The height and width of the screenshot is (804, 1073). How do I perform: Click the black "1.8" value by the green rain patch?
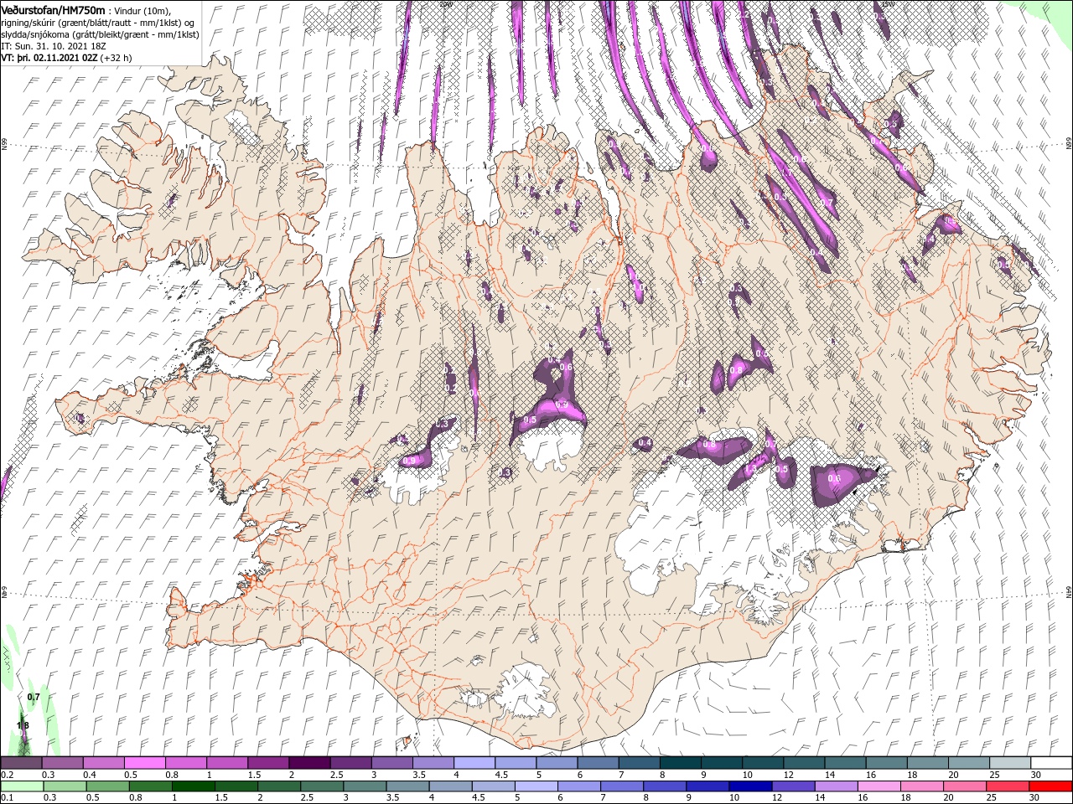(x=23, y=725)
